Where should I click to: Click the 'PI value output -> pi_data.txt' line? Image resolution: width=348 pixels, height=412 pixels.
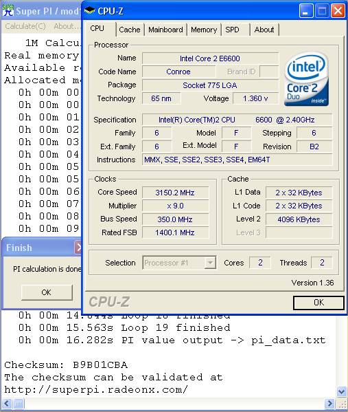(x=172, y=340)
